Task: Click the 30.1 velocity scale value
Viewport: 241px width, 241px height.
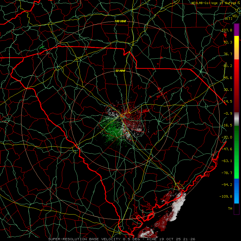Action: click(228, 90)
